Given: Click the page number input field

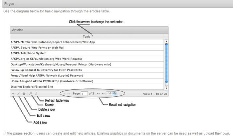Looking at the screenshot, I should coord(84,94).
